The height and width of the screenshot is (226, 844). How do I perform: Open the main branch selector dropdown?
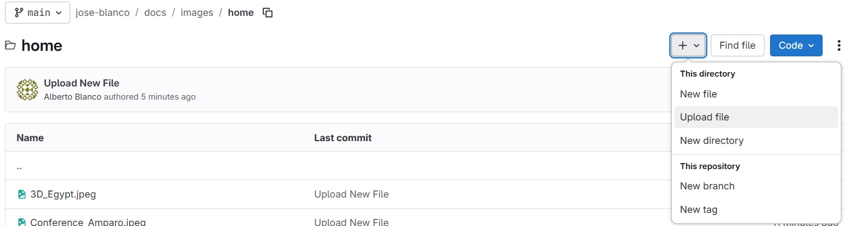tap(37, 13)
